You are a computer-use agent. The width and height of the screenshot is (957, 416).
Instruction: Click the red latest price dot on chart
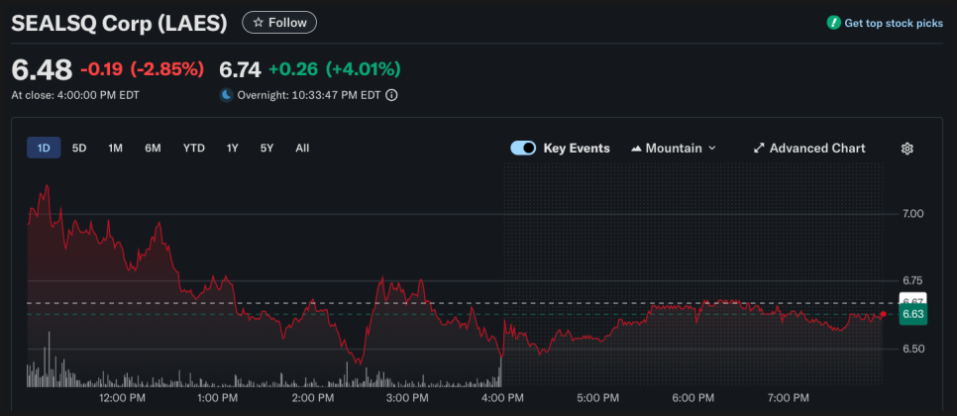tap(883, 314)
